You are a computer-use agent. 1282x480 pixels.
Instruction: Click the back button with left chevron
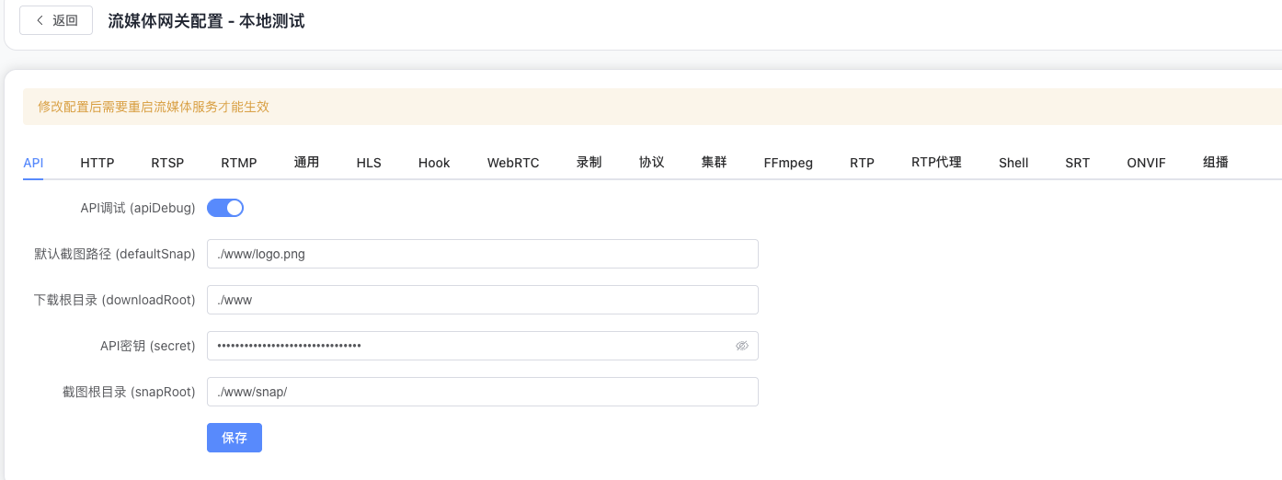tap(56, 20)
